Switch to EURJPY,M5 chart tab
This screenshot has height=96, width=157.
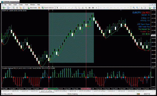coord(141,91)
